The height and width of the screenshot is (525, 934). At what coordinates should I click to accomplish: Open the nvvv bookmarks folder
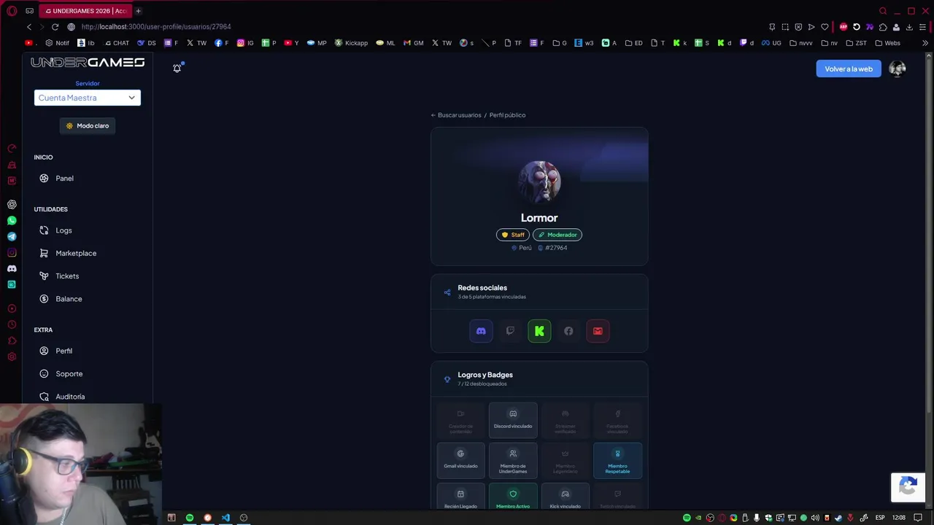click(x=801, y=43)
